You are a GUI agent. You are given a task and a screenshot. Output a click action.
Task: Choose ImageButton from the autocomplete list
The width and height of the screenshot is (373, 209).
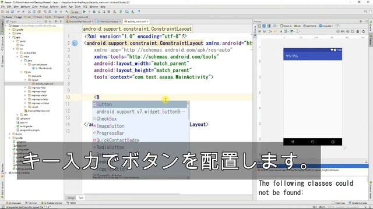(x=140, y=126)
